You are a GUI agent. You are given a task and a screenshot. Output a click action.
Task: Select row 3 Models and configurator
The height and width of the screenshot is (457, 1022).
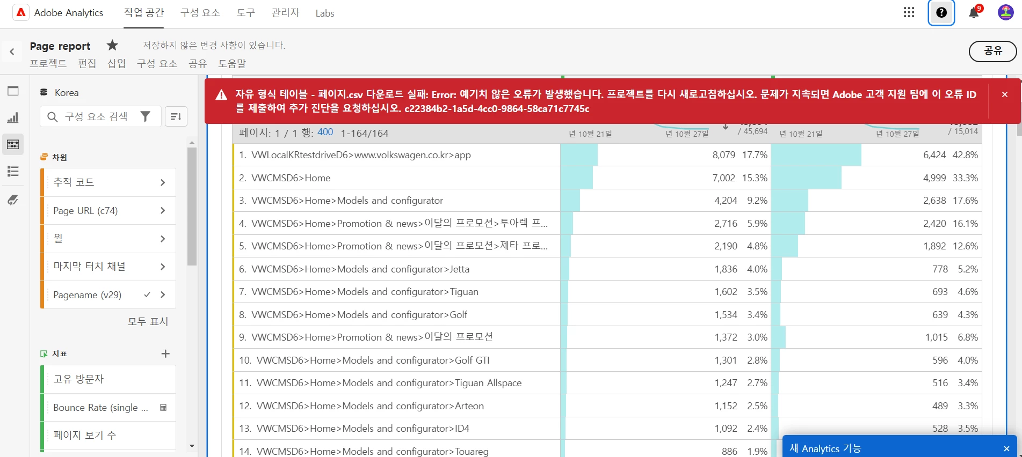[396, 201]
